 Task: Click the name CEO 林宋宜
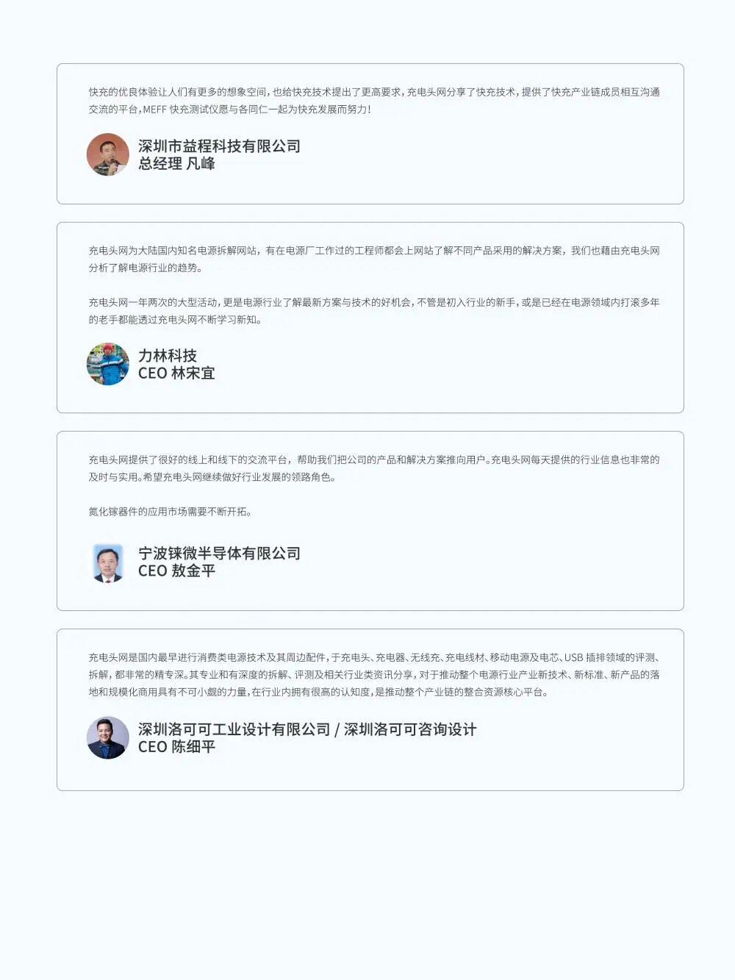pos(176,373)
